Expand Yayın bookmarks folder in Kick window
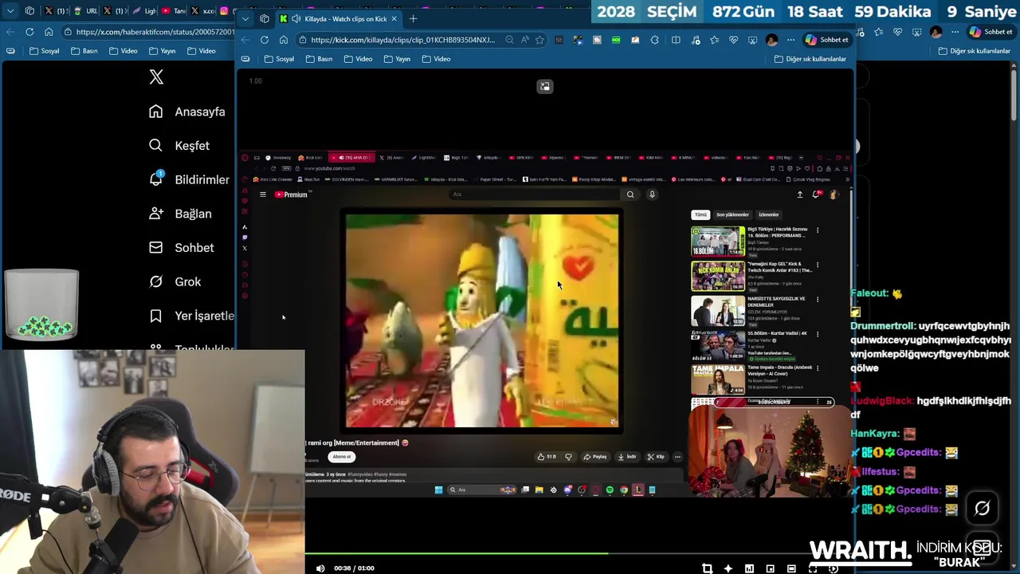Screen dimensions: 1020x574 coord(397,59)
